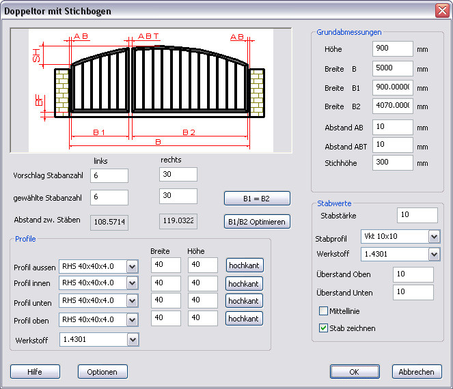
Task: Cancel using the Abbrechen button
Action: [417, 372]
